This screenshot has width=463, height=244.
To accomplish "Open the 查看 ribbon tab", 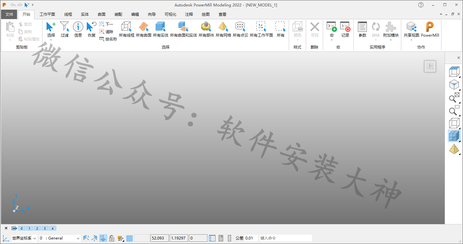I will click(222, 14).
